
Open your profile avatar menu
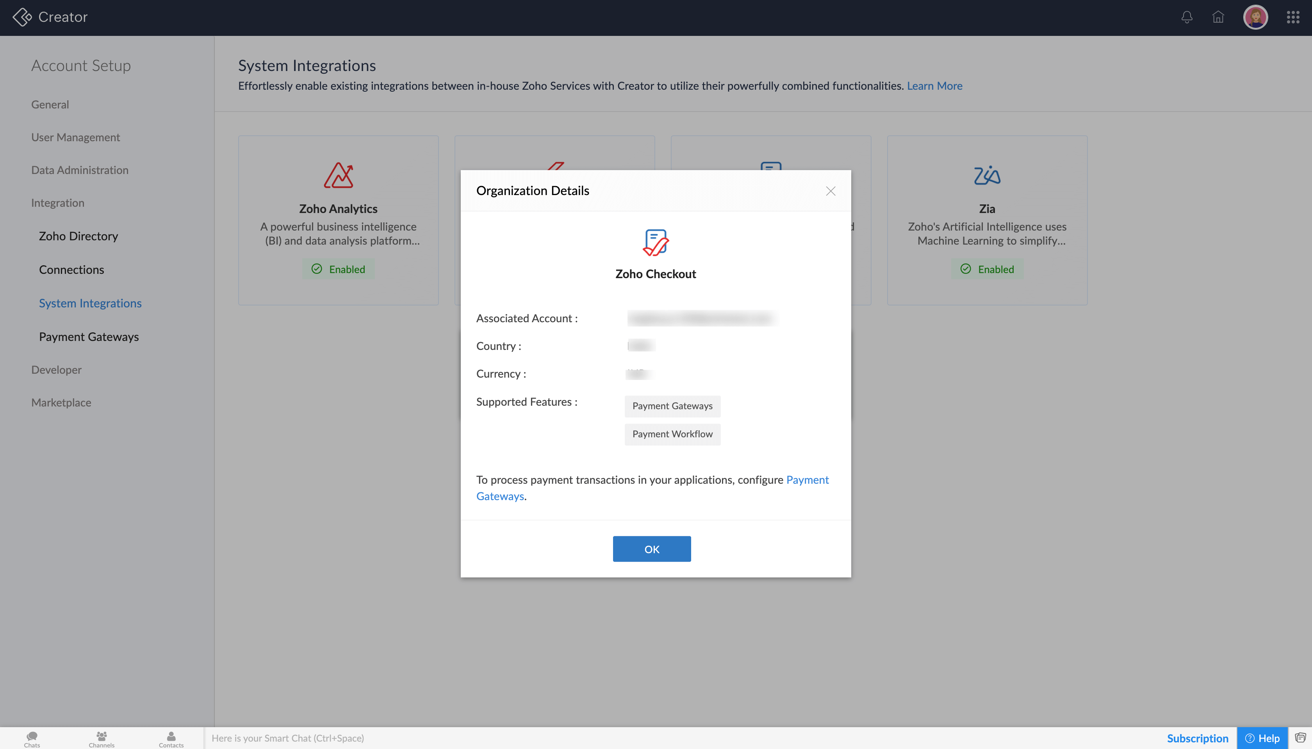(x=1255, y=17)
